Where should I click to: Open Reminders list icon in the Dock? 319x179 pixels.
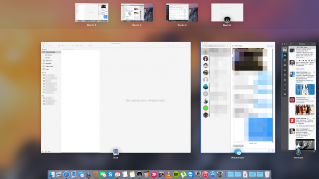(x=125, y=174)
